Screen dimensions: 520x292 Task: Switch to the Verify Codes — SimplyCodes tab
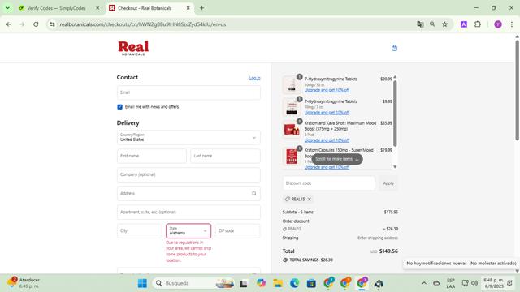tap(56, 8)
